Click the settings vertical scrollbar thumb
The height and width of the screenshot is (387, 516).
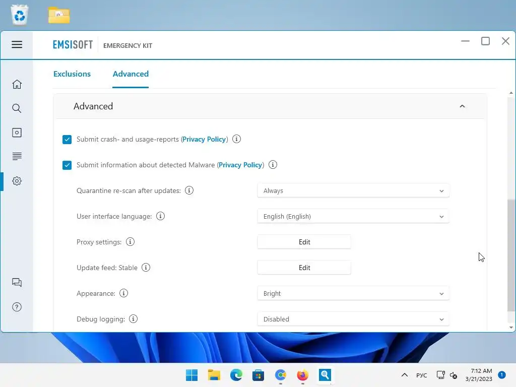coord(511,255)
